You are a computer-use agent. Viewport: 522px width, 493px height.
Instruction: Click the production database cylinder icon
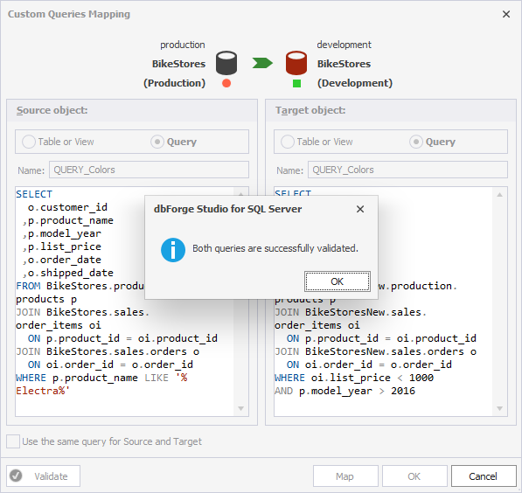226,63
